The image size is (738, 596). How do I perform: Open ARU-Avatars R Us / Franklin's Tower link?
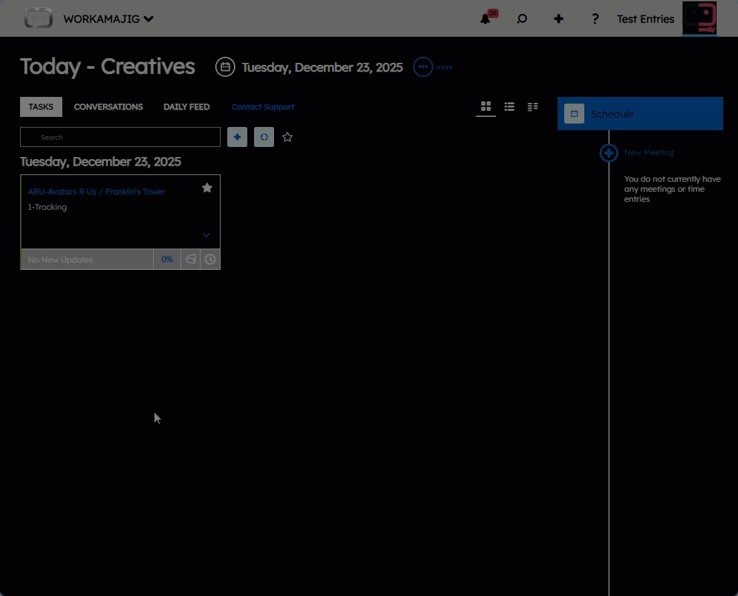click(x=96, y=192)
